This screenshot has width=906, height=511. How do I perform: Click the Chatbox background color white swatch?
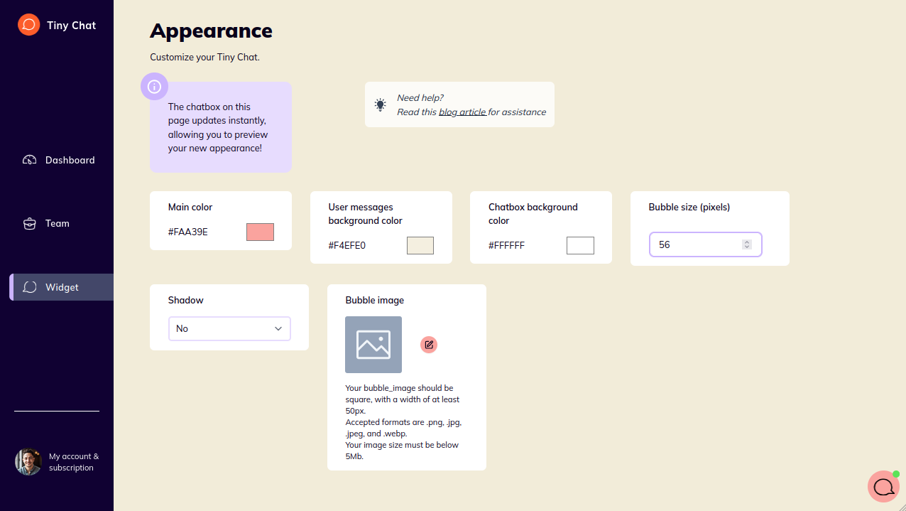[x=580, y=246]
